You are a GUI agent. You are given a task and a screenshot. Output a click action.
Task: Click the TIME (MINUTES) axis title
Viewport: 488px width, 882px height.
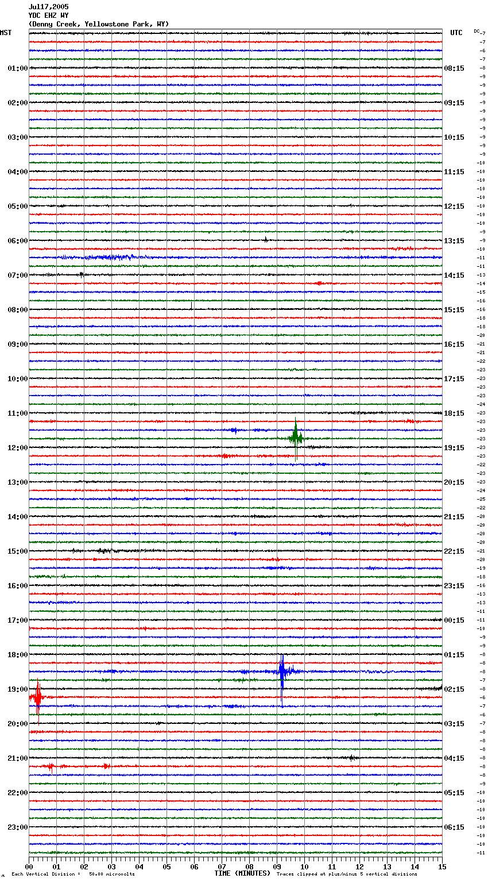[242, 873]
